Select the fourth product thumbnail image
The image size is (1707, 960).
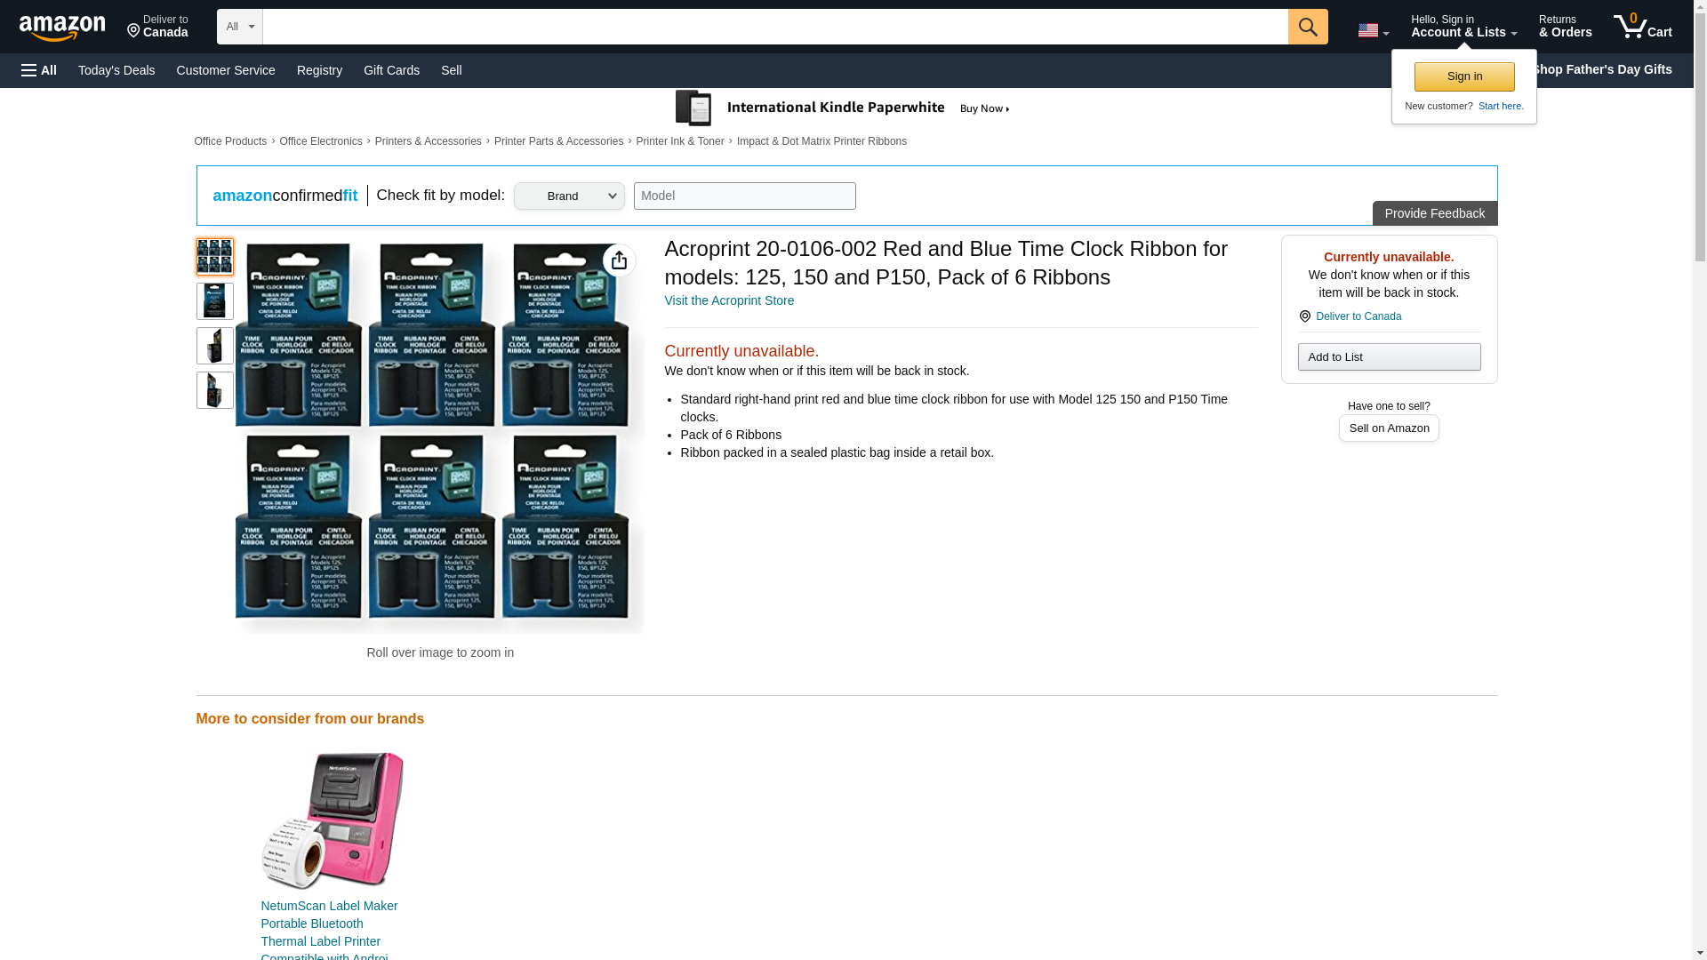click(x=214, y=390)
